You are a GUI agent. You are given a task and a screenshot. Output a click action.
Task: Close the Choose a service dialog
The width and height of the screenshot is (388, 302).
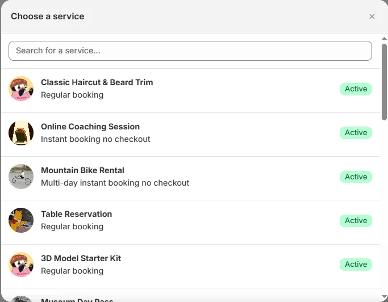pos(372,16)
